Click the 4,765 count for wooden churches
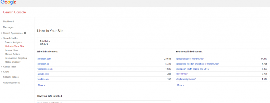Screen dimensions: 270x103 pyautogui.click(x=264, y=64)
